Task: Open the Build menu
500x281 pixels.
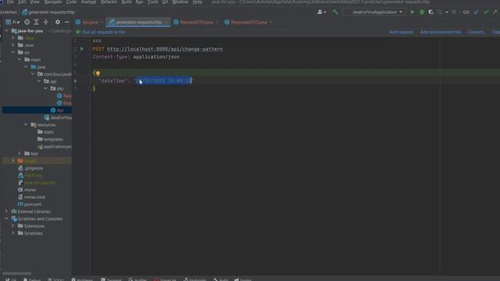Action: point(127,2)
